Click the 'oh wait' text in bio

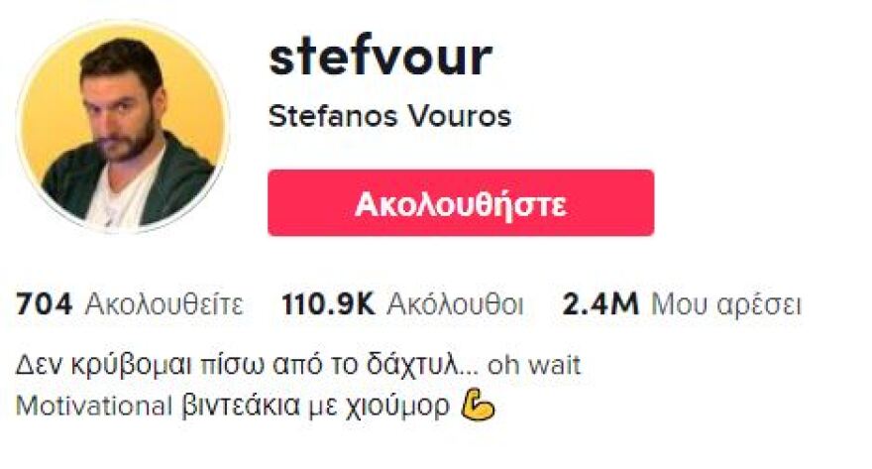pos(534,366)
